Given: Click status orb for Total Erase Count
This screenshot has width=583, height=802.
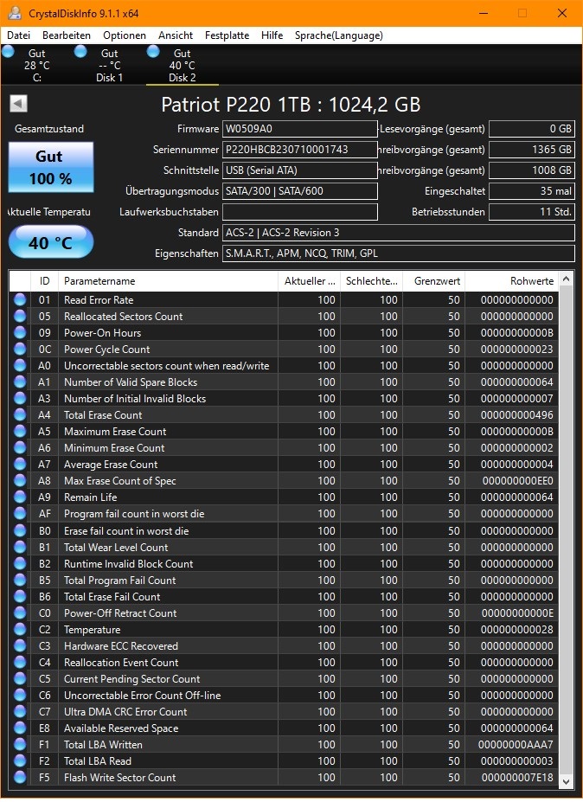Looking at the screenshot, I should point(20,415).
